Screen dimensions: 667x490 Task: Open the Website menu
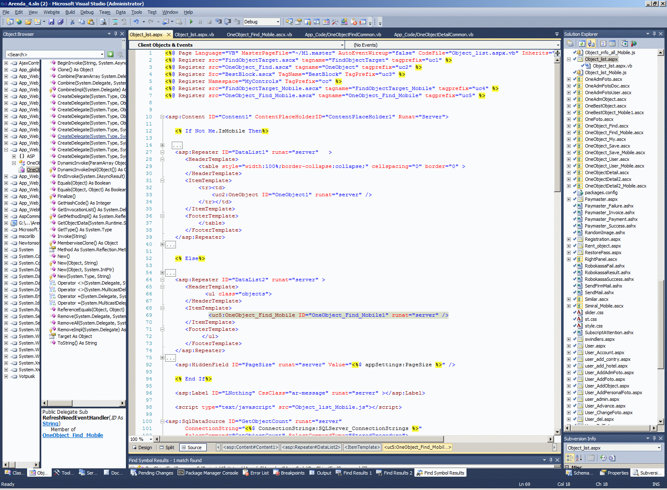[51, 12]
